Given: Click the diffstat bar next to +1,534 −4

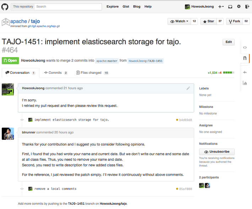Looking at the screenshot, I should 229,73.
